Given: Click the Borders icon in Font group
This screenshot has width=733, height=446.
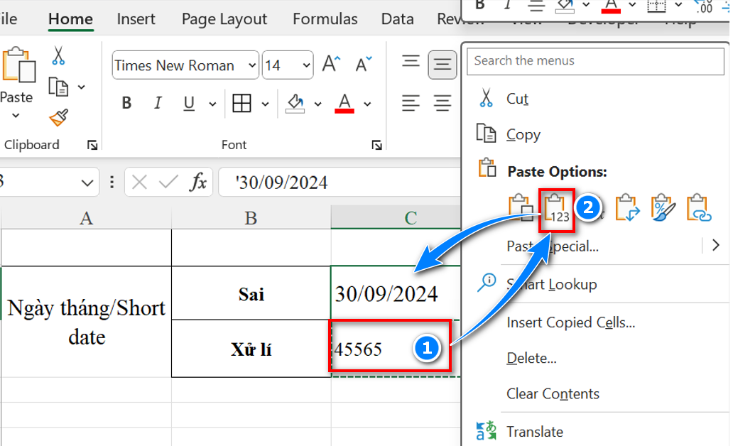Looking at the screenshot, I should tap(242, 104).
